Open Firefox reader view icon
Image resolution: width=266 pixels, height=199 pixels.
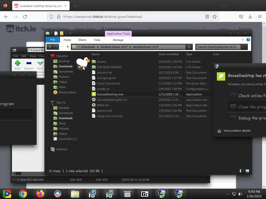click(207, 17)
